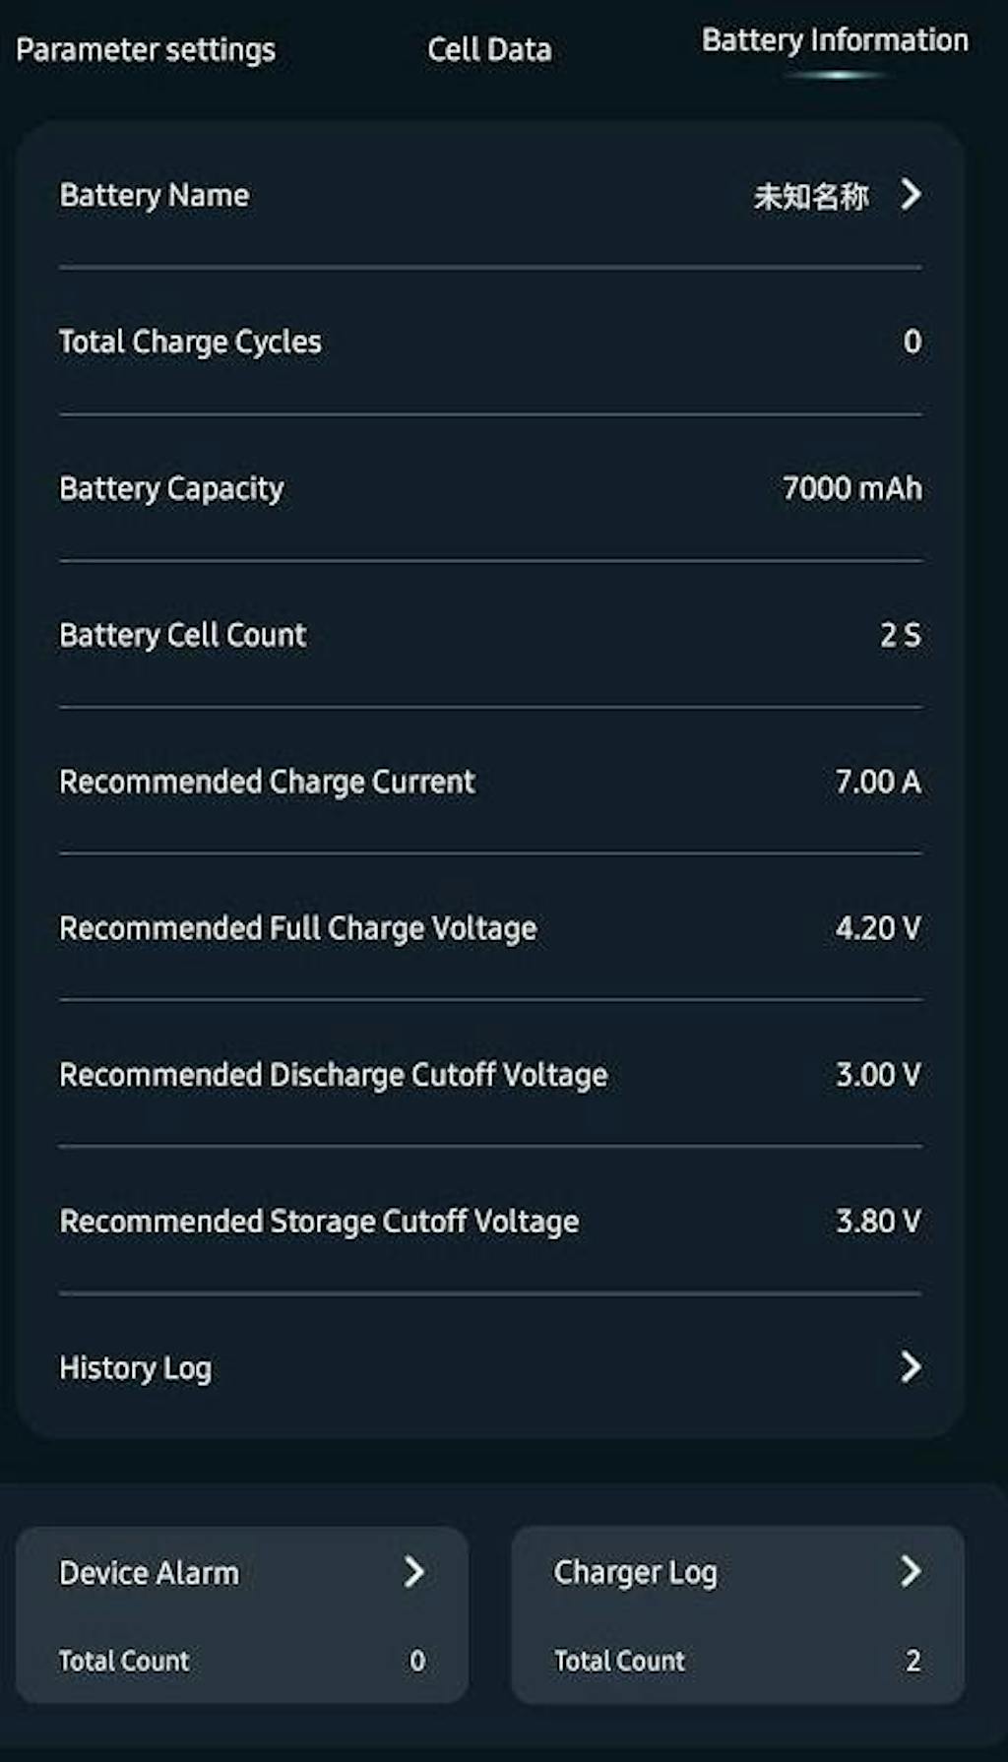Tap the 7.00 A charge current value
Screen dimensions: 1008x1762
(878, 782)
